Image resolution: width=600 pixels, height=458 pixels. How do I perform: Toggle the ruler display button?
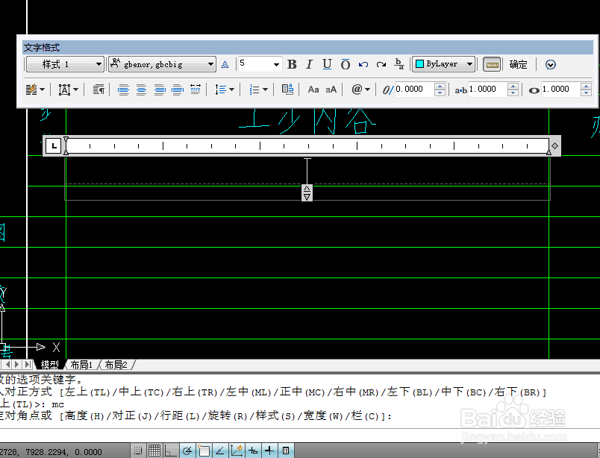(492, 64)
